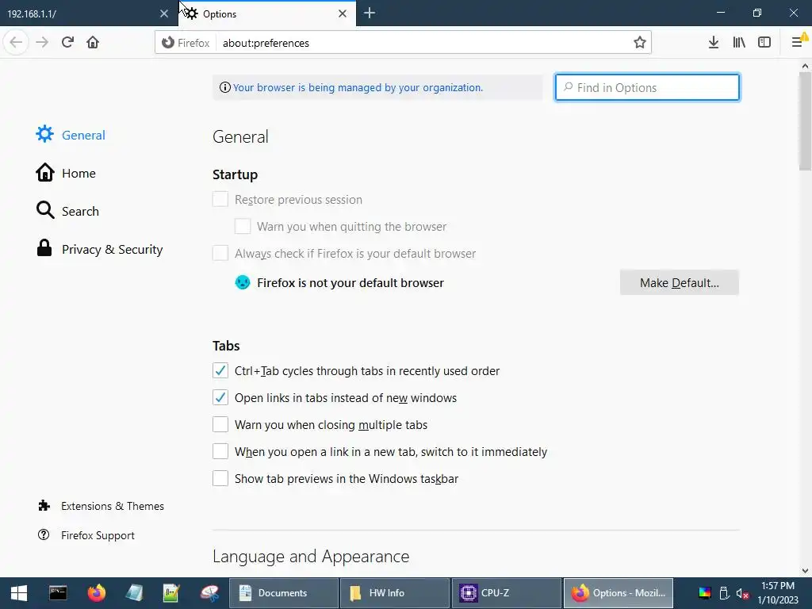Select the Options tab
812x609 pixels.
pos(267,13)
